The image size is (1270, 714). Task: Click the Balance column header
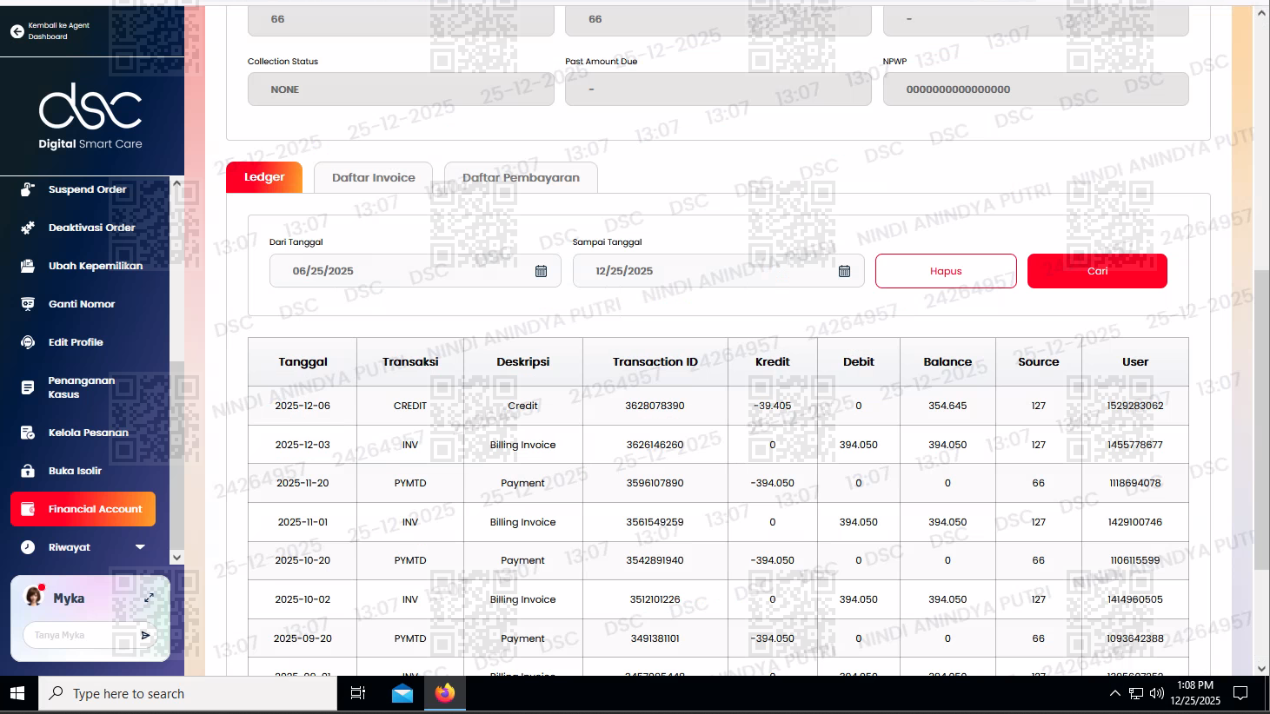[x=948, y=362]
